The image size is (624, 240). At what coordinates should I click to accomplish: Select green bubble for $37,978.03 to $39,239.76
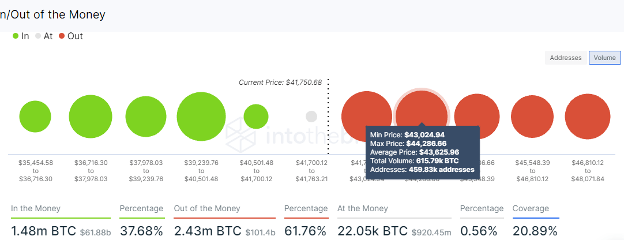pos(146,117)
